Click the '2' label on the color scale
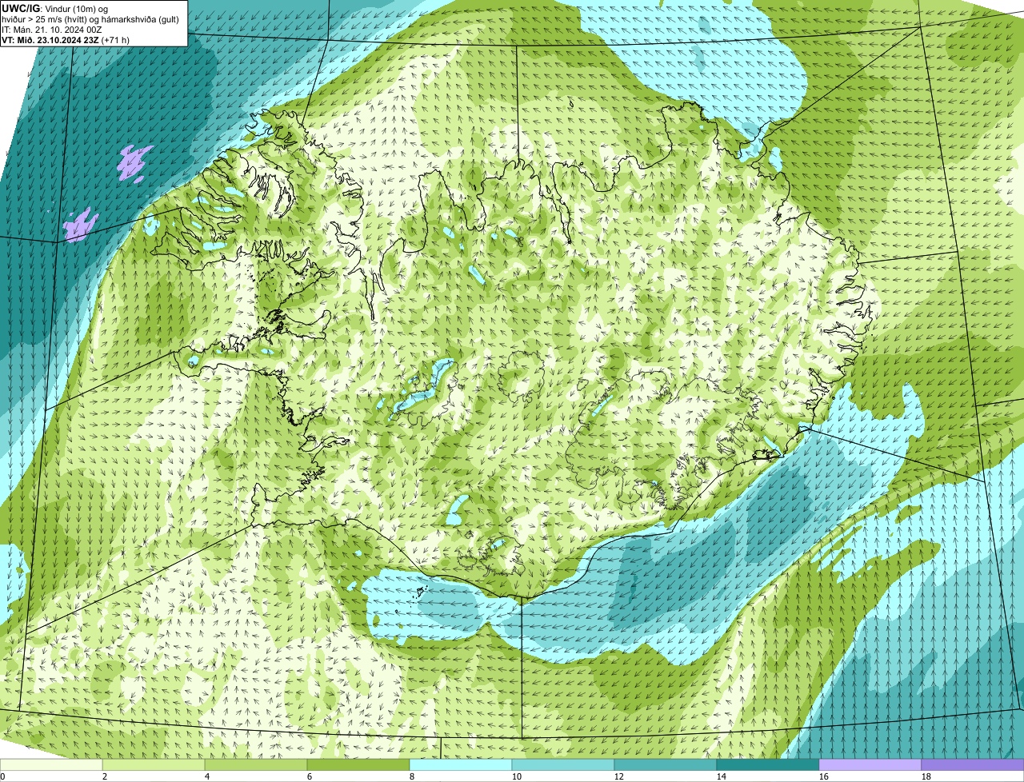 coord(105,776)
